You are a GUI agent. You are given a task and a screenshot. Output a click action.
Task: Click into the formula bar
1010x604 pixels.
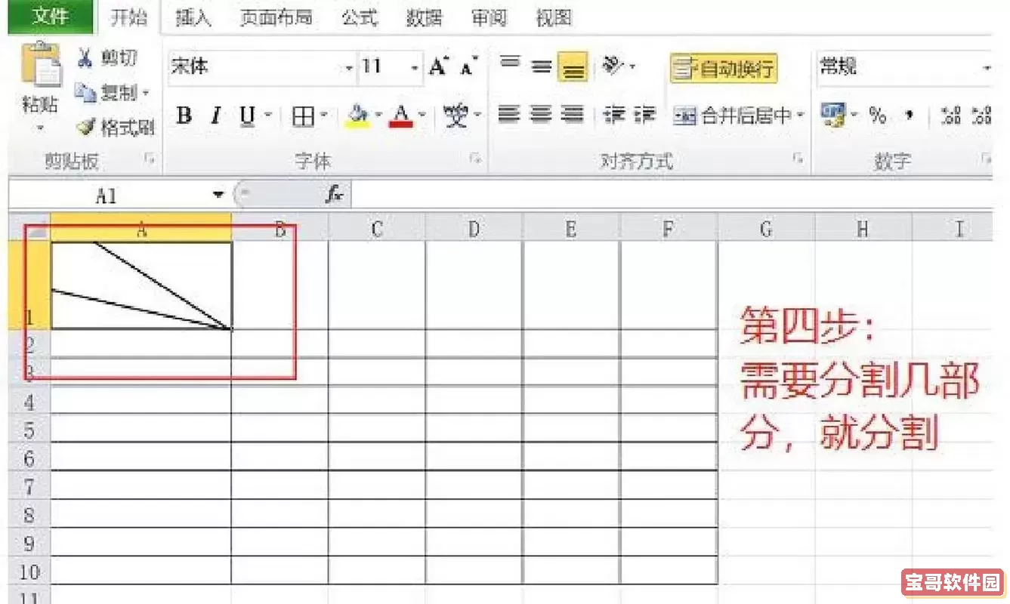click(672, 196)
